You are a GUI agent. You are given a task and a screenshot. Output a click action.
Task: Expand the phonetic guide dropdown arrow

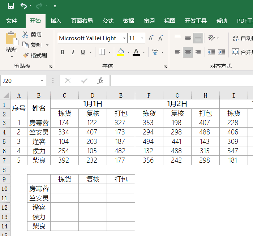click(x=163, y=52)
